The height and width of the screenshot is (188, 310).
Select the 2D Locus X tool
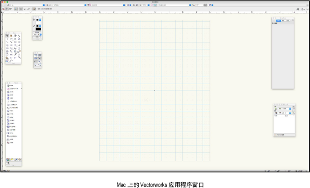point(15,39)
